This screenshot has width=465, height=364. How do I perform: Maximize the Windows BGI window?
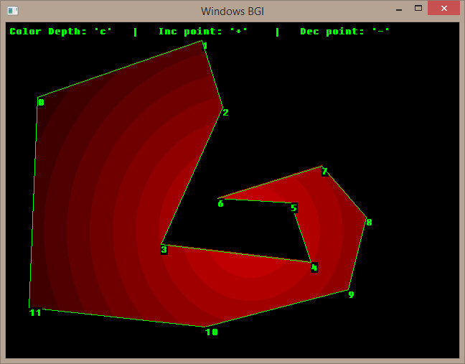(x=418, y=8)
